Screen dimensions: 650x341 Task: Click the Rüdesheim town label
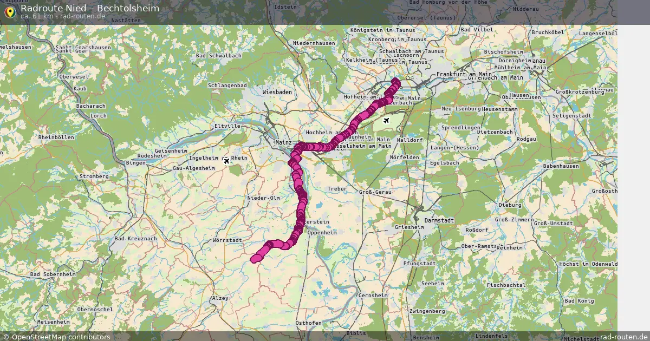[x=152, y=156]
